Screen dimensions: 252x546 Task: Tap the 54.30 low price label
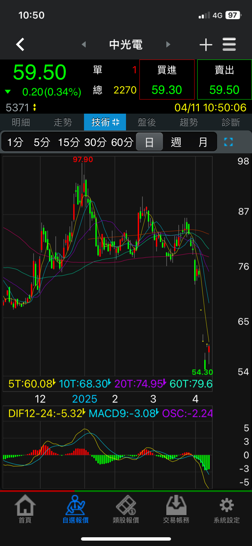pyautogui.click(x=202, y=372)
